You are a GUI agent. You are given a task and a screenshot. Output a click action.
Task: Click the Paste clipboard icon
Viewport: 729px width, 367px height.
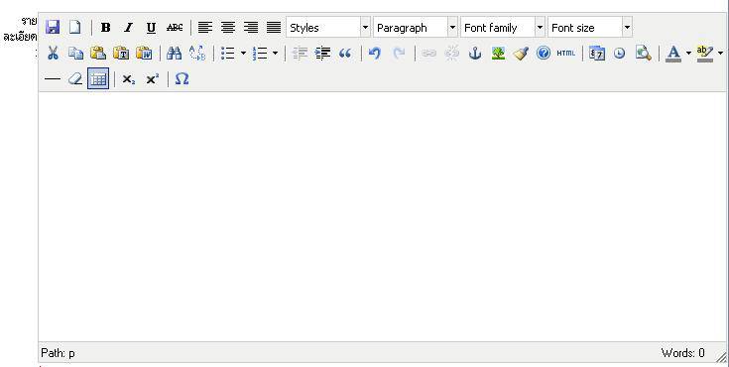[x=98, y=53]
